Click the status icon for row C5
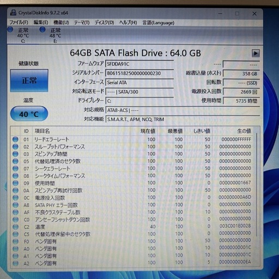 [x=15, y=234]
